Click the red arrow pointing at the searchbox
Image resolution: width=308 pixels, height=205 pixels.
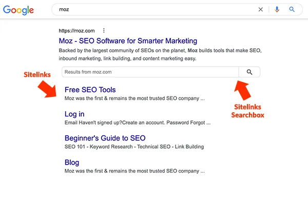pos(243,90)
